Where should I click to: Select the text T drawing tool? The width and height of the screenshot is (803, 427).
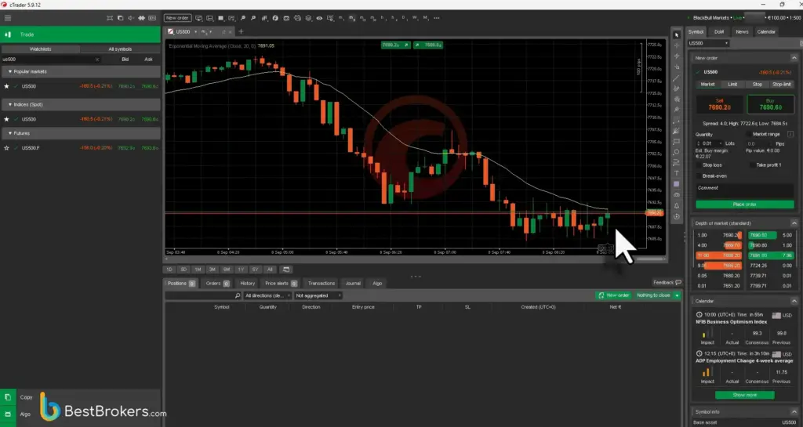[x=677, y=173]
